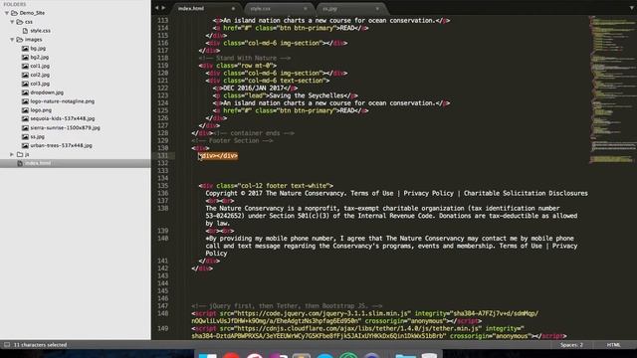Close the ss.jpg tab

(377, 9)
